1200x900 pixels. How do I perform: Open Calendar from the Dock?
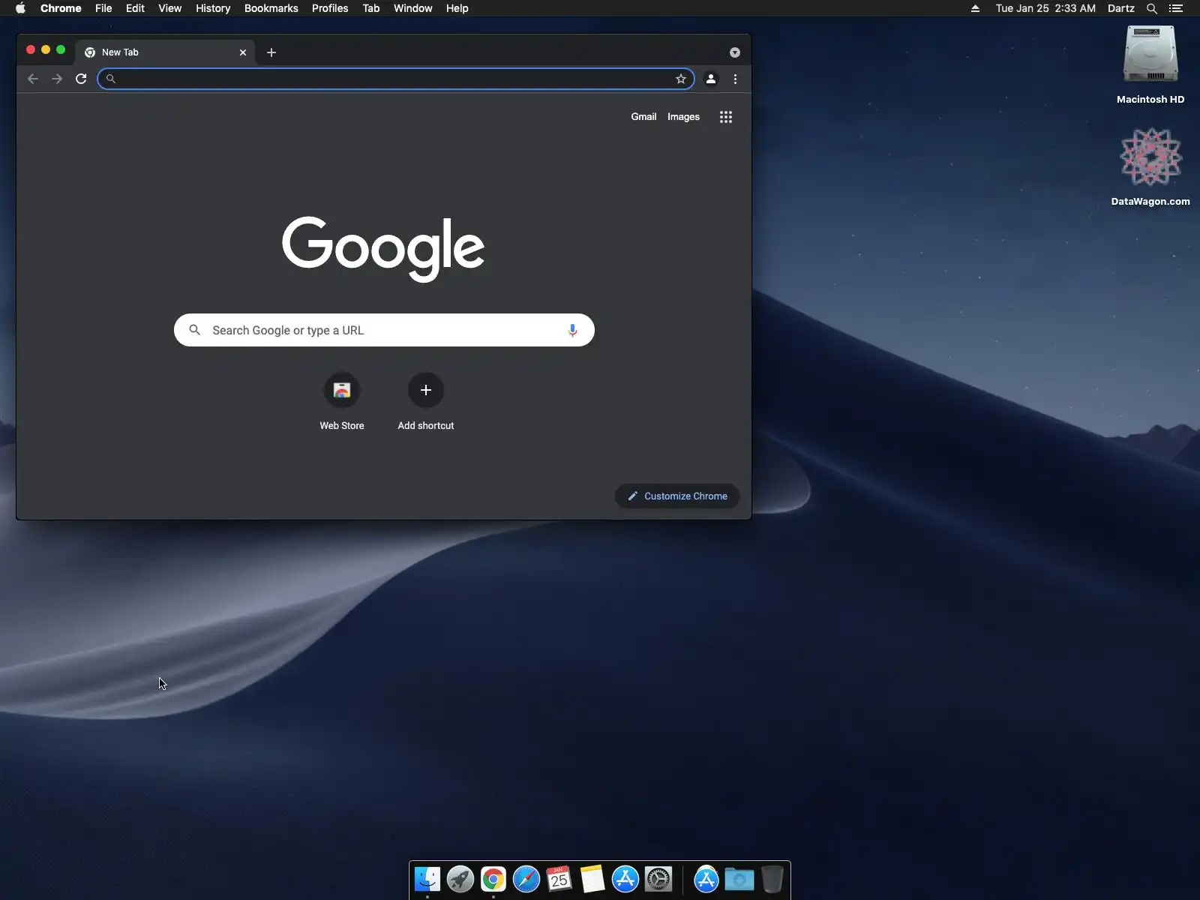pyautogui.click(x=559, y=879)
